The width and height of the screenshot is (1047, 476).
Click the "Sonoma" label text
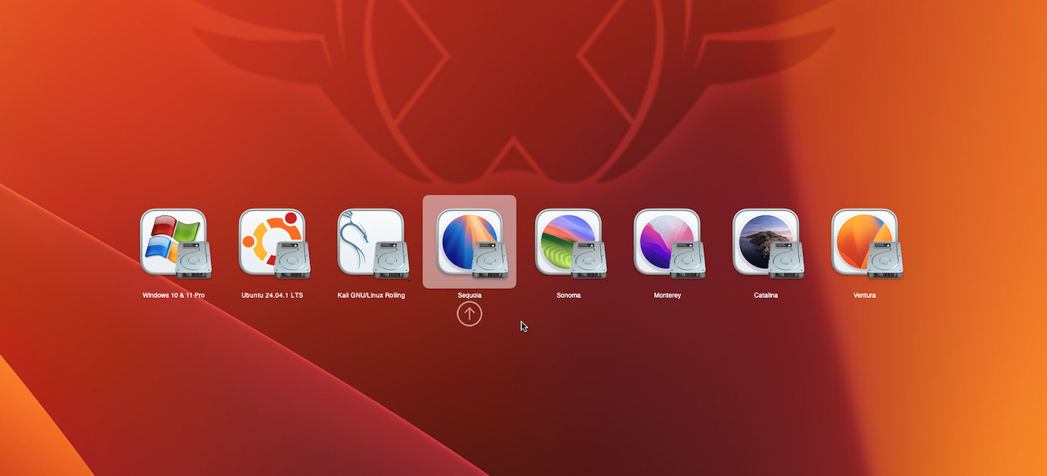[x=569, y=295]
